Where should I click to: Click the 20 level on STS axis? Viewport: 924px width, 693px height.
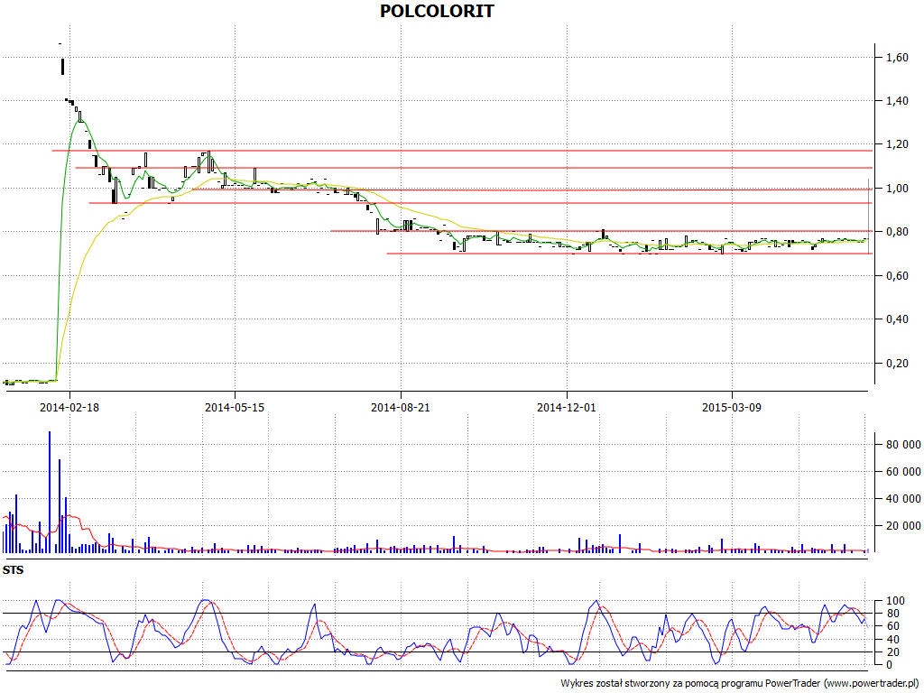(892, 652)
